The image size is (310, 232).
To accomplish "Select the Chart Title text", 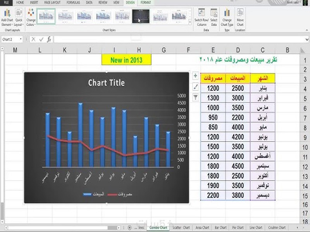I will pyautogui.click(x=106, y=83).
